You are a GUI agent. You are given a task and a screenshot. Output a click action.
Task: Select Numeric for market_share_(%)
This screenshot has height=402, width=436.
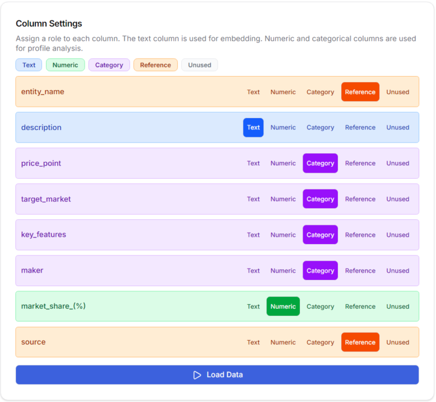[x=283, y=307]
